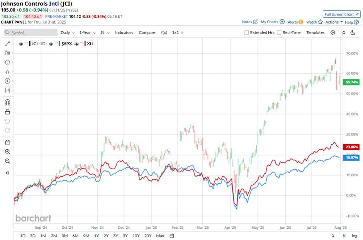
Task: Toggle visibility eye for XLI series
Action: (x=76, y=44)
